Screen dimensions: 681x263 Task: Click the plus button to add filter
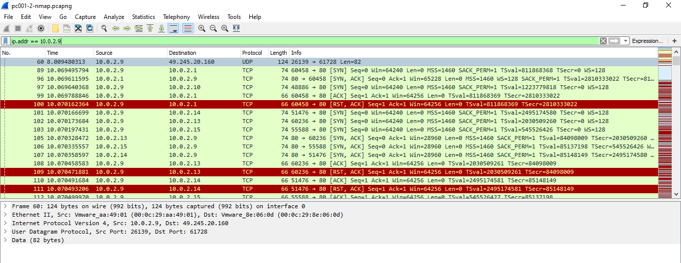click(674, 41)
